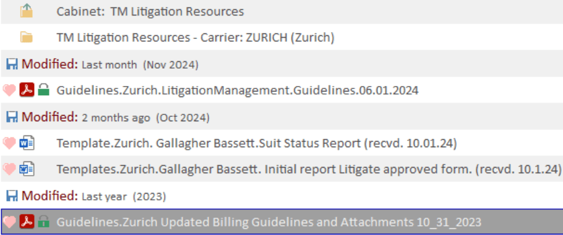Click the yellow folder icon for Carrier ZURICH
Screen dimensions: 563x235
click(26, 37)
